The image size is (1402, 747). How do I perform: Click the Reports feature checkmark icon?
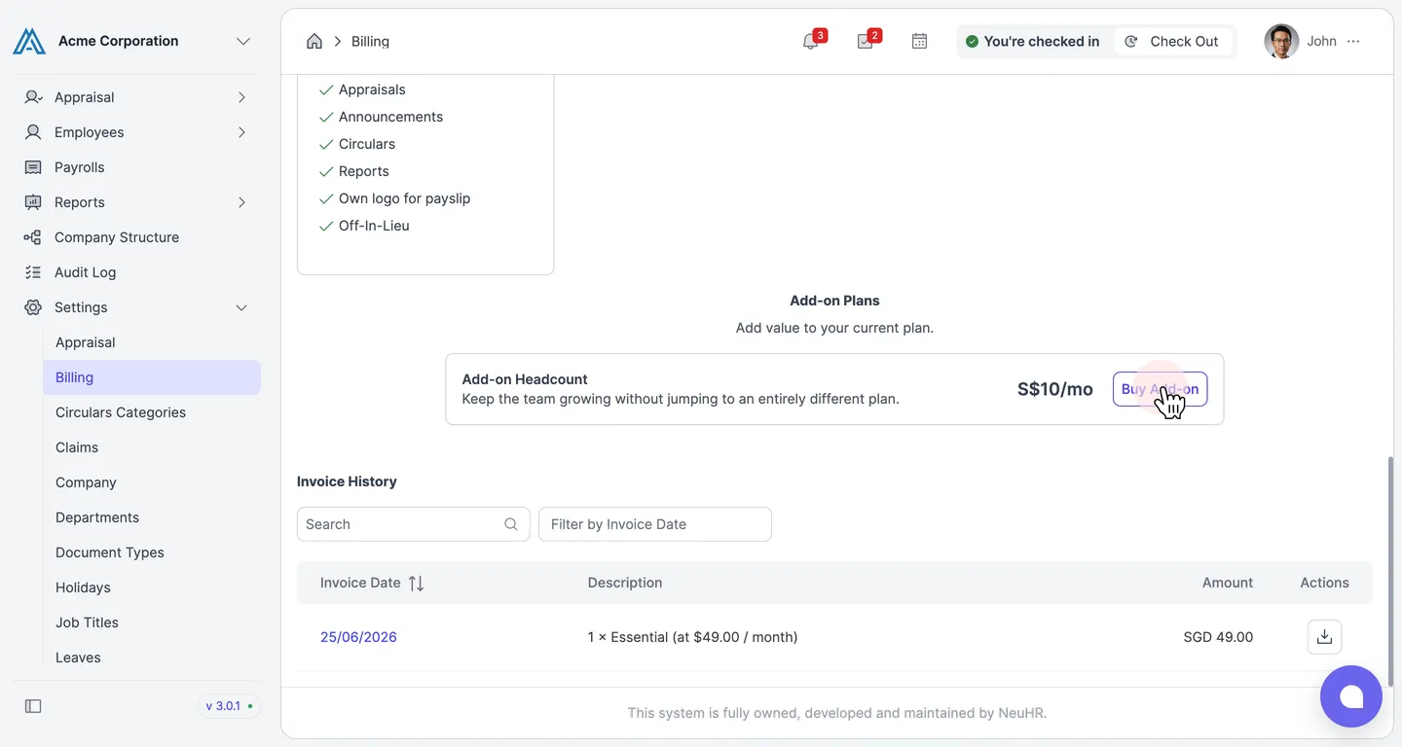[326, 171]
